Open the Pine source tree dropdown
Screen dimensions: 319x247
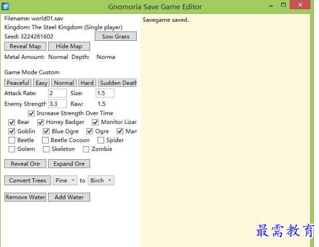tap(65, 180)
